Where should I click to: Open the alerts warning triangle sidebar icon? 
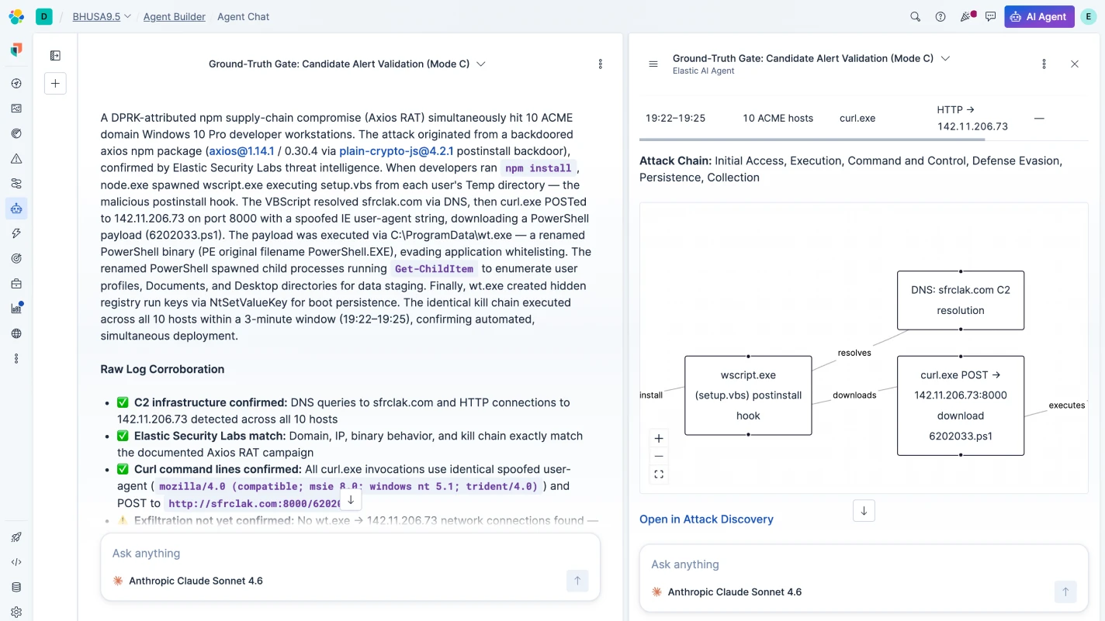coord(16,159)
